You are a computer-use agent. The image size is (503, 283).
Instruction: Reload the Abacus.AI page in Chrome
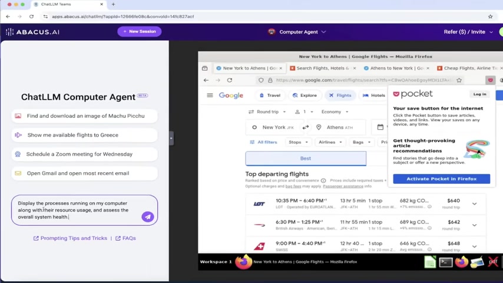[31, 17]
